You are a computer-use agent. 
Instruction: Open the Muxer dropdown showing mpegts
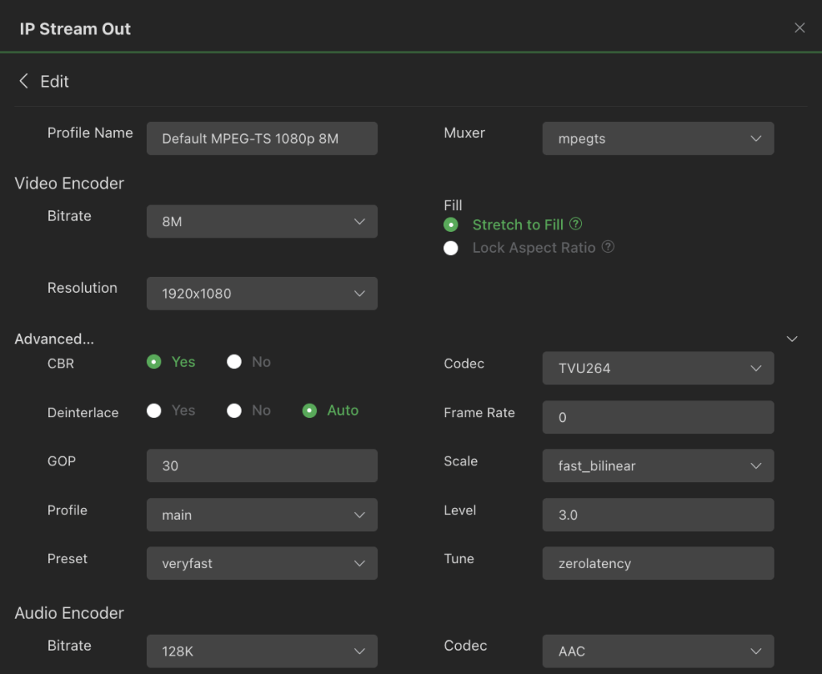658,138
